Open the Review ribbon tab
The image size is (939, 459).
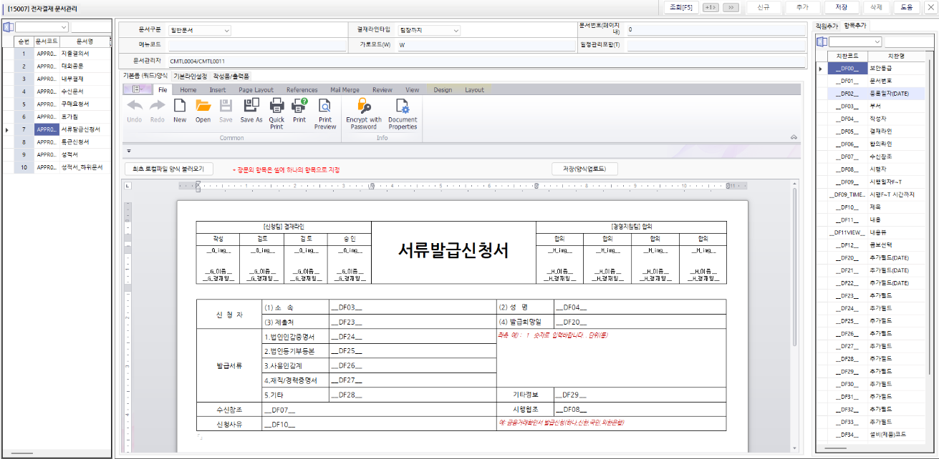[382, 90]
